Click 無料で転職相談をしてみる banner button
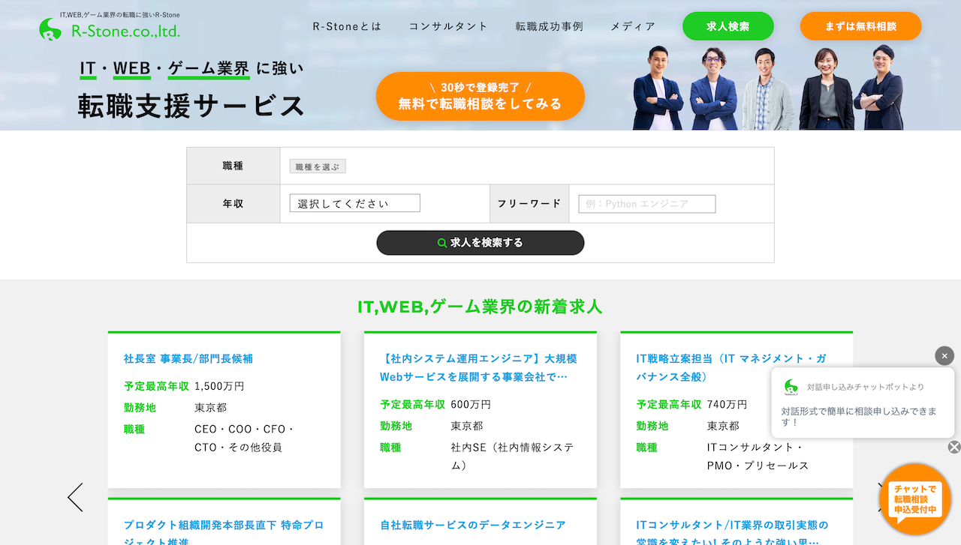Screen dimensions: 961x545 480,97
